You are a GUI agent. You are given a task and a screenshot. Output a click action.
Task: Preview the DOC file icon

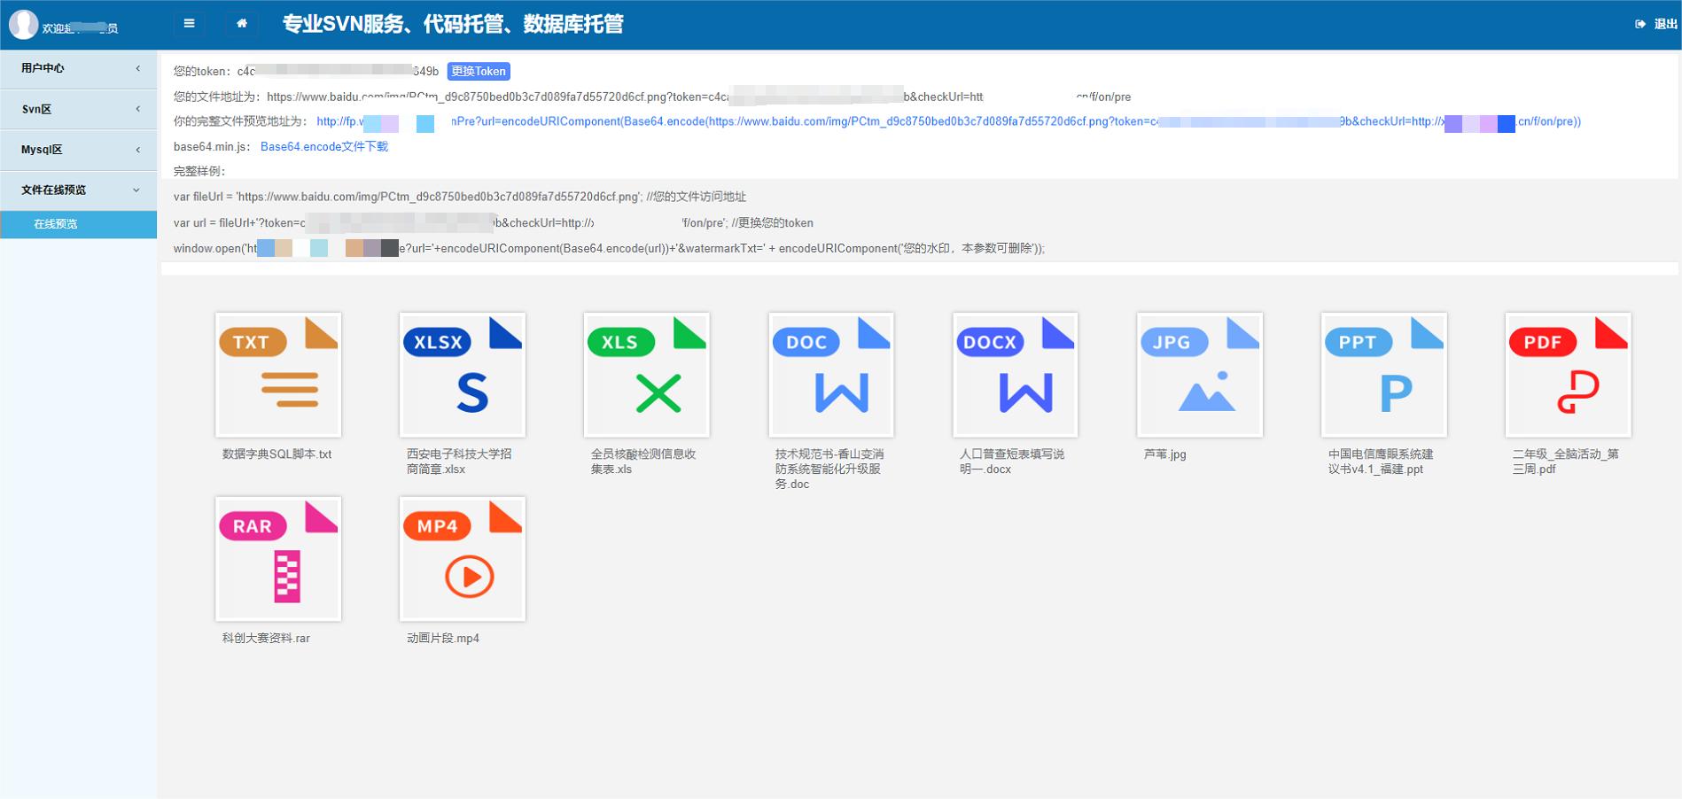(x=831, y=375)
